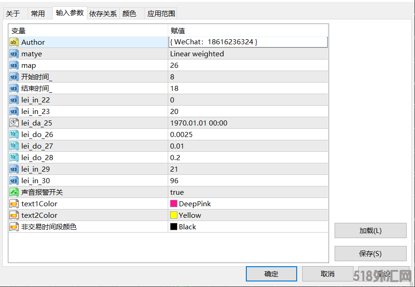Select the 结束时间_ value 18

coord(174,89)
